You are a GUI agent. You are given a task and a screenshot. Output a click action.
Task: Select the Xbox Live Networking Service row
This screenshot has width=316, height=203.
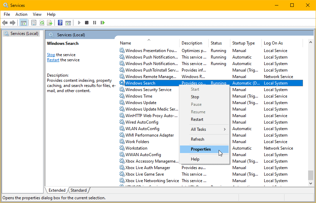point(211,181)
